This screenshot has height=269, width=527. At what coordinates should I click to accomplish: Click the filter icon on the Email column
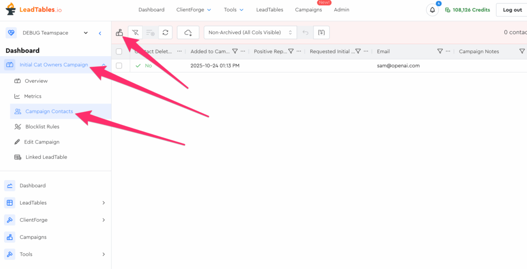click(440, 51)
